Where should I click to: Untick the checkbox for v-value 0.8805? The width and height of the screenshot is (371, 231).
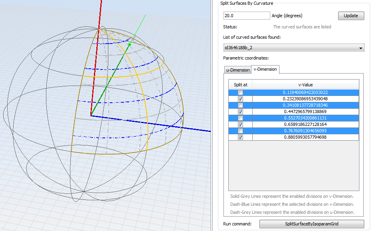[240, 137]
